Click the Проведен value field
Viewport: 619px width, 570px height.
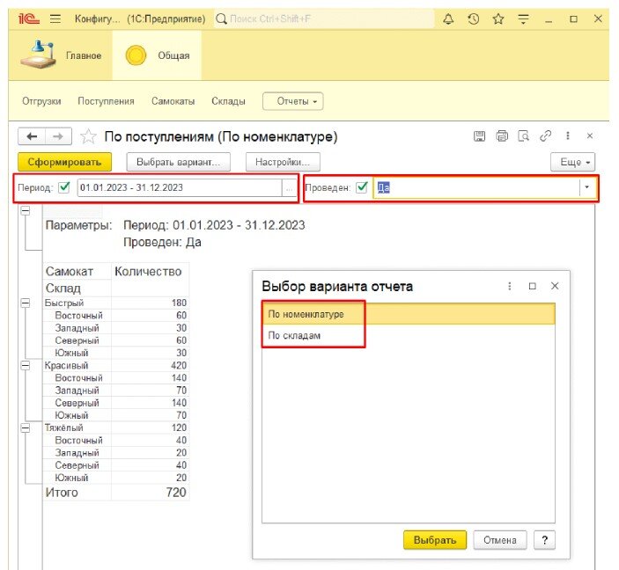[476, 187]
